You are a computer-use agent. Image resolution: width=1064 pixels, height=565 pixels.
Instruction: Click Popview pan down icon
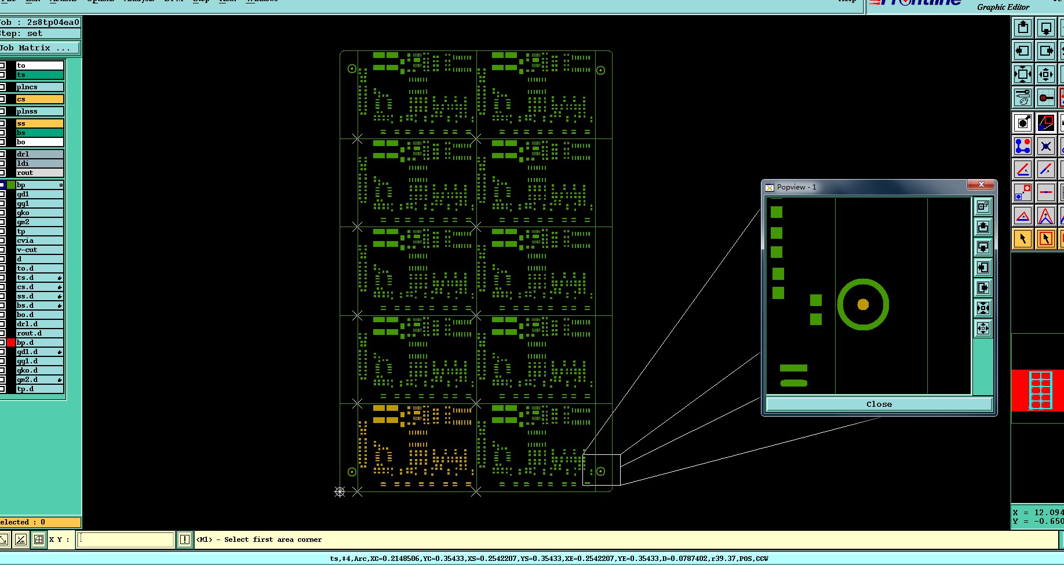point(983,247)
